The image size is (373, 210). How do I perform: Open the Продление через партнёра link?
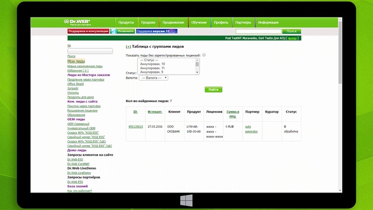click(x=86, y=79)
